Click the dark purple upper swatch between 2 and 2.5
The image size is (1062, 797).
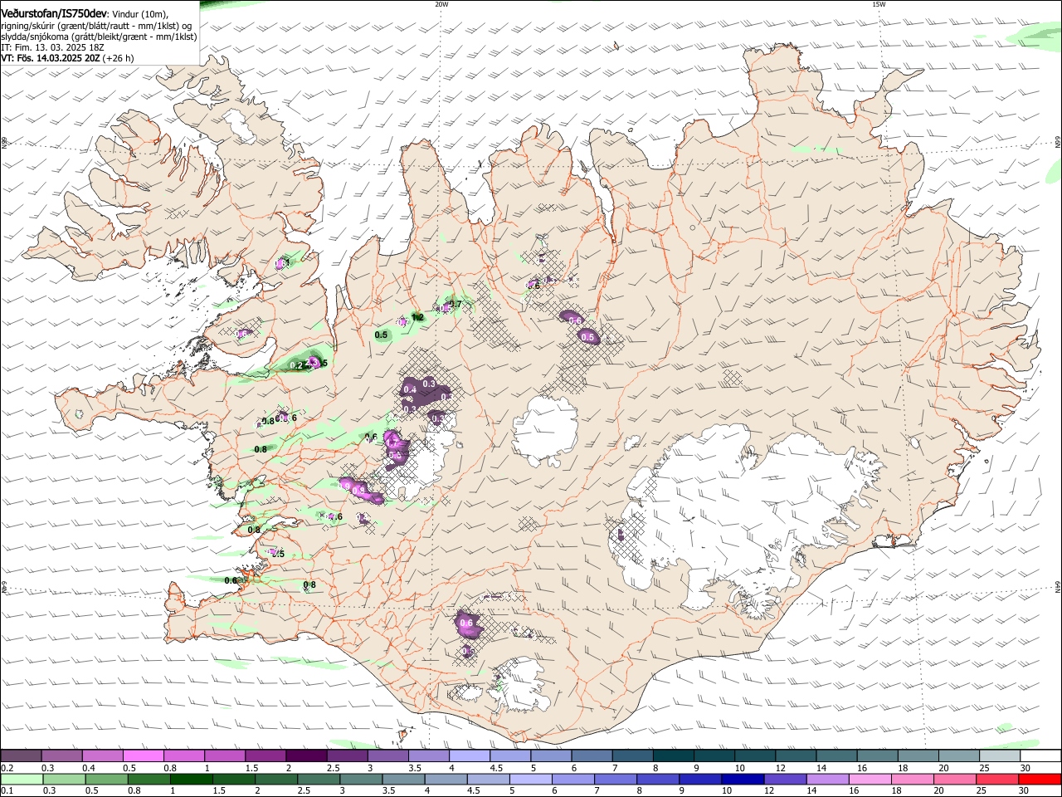tap(306, 756)
